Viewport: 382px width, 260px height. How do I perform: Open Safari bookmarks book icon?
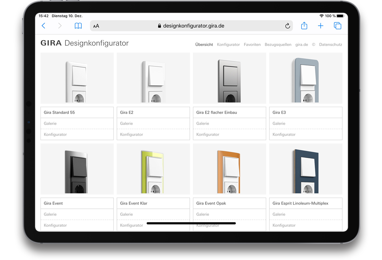78,26
